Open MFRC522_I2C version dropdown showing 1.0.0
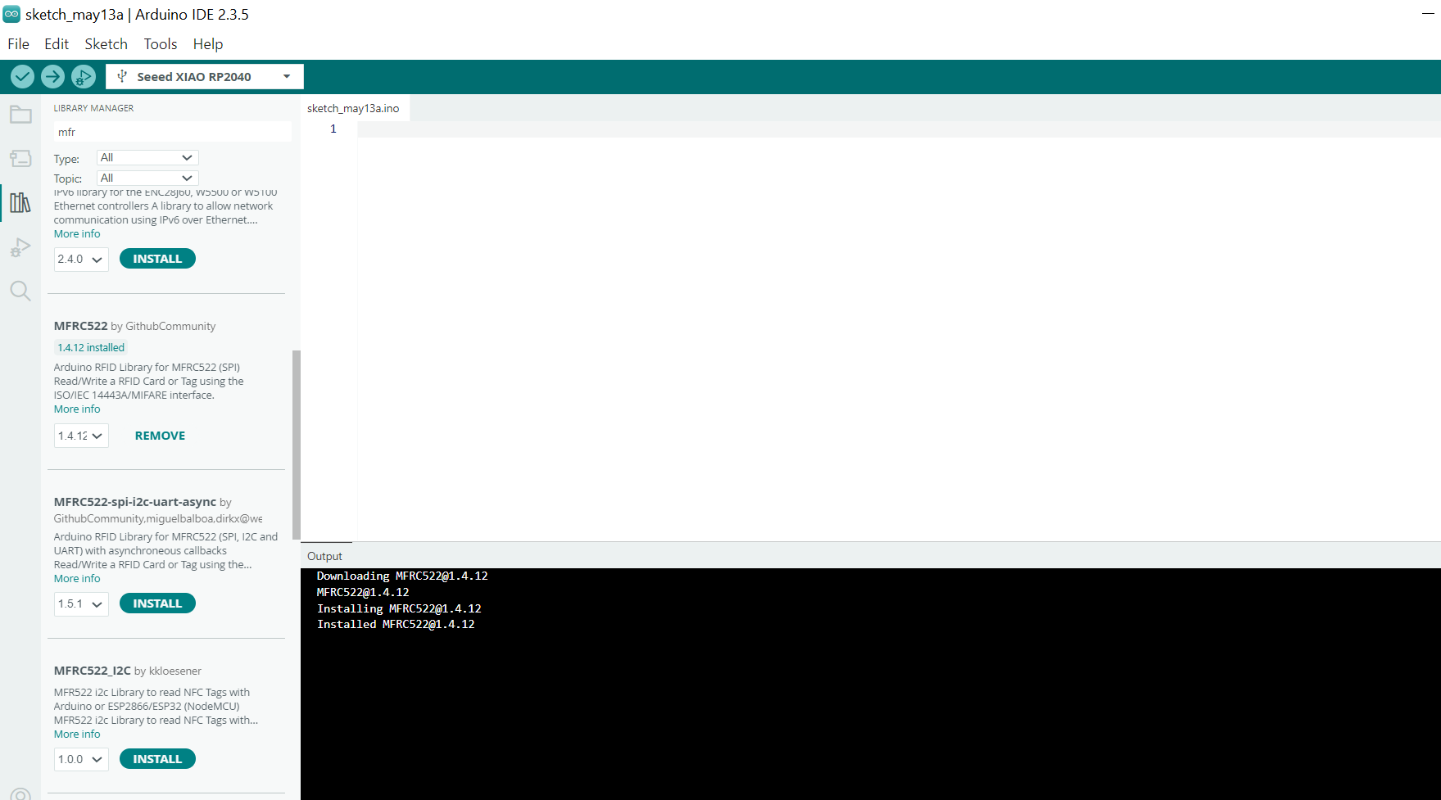 coord(81,760)
